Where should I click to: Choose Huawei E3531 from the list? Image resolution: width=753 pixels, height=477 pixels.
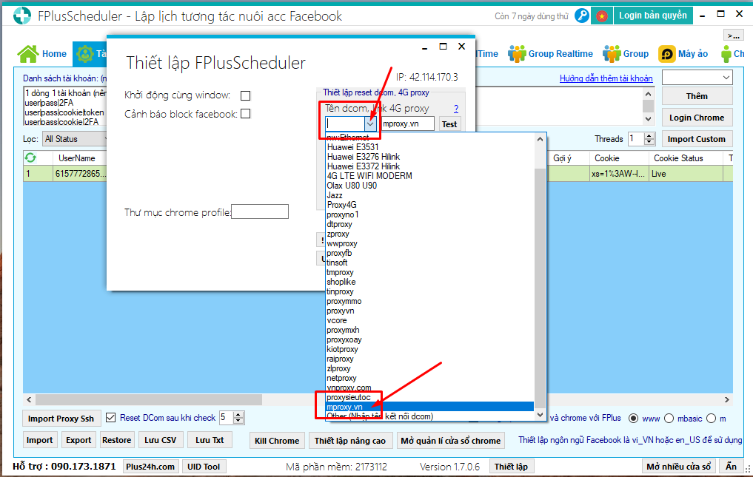(x=429, y=147)
